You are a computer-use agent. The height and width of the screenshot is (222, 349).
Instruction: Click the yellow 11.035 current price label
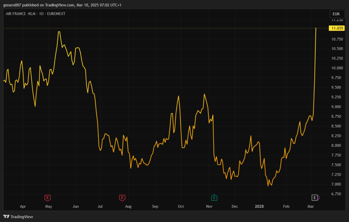[x=337, y=28]
